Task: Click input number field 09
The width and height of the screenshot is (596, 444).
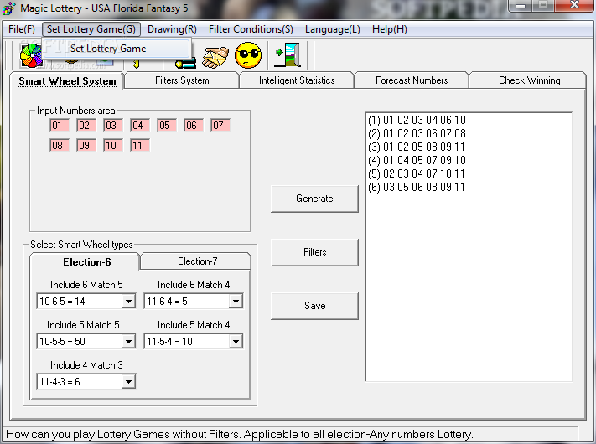Action: tap(86, 146)
